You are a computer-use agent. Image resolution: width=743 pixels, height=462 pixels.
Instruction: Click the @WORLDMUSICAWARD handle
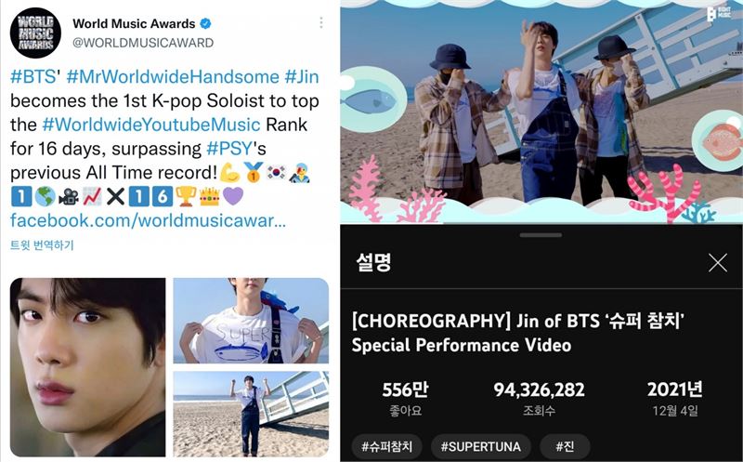tap(143, 43)
